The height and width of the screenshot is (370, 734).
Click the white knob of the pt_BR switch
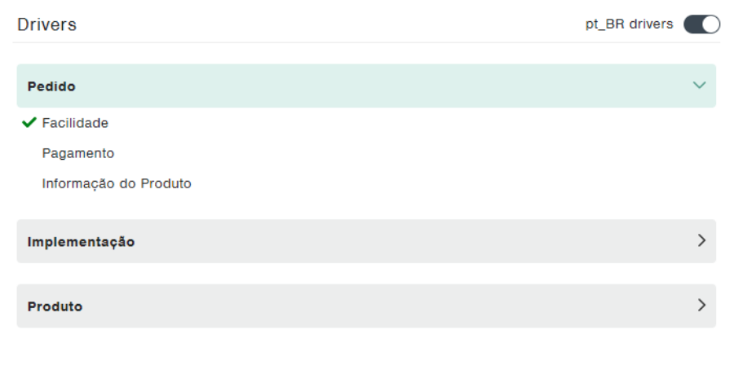coord(710,24)
